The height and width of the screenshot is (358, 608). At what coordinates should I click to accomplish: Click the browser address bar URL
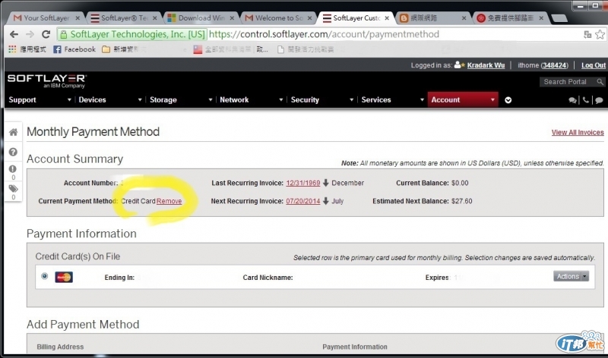(324, 34)
